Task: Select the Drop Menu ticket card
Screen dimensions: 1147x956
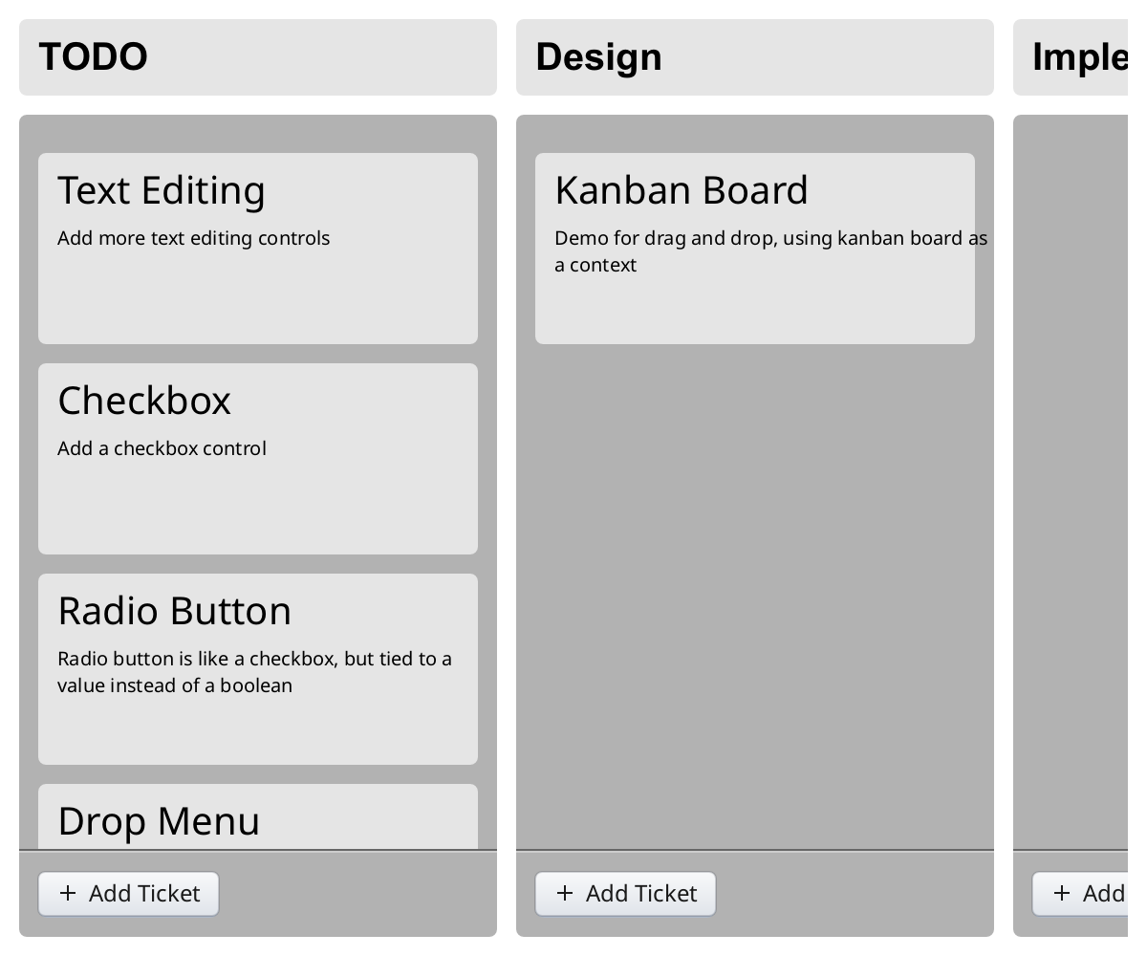Action: [x=258, y=816]
